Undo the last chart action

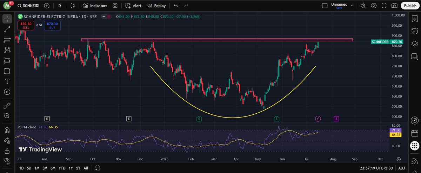[176, 6]
